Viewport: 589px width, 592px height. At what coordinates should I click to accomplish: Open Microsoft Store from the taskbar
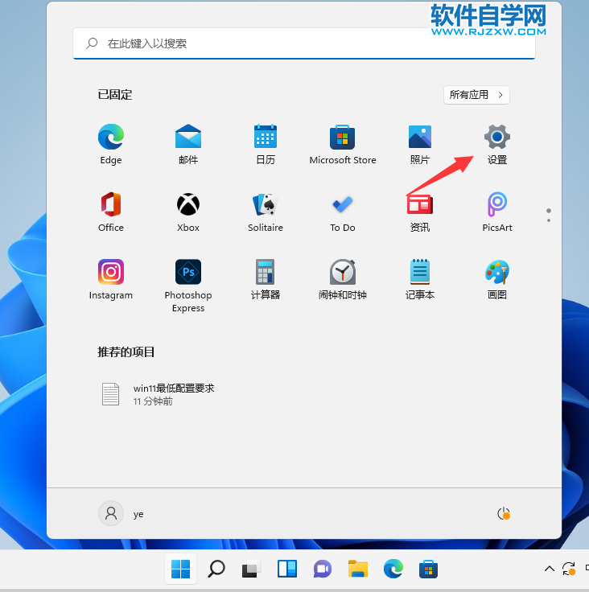coord(428,569)
